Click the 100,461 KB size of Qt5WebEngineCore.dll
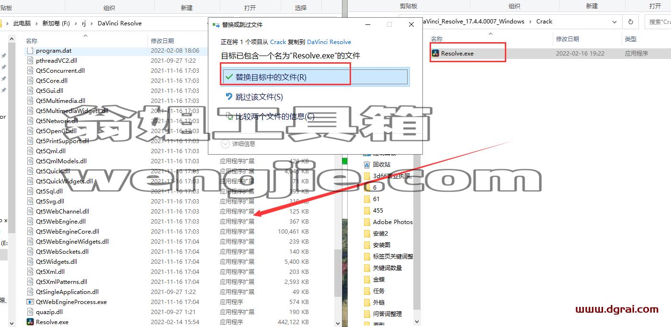The height and width of the screenshot is (327, 671). (x=293, y=232)
